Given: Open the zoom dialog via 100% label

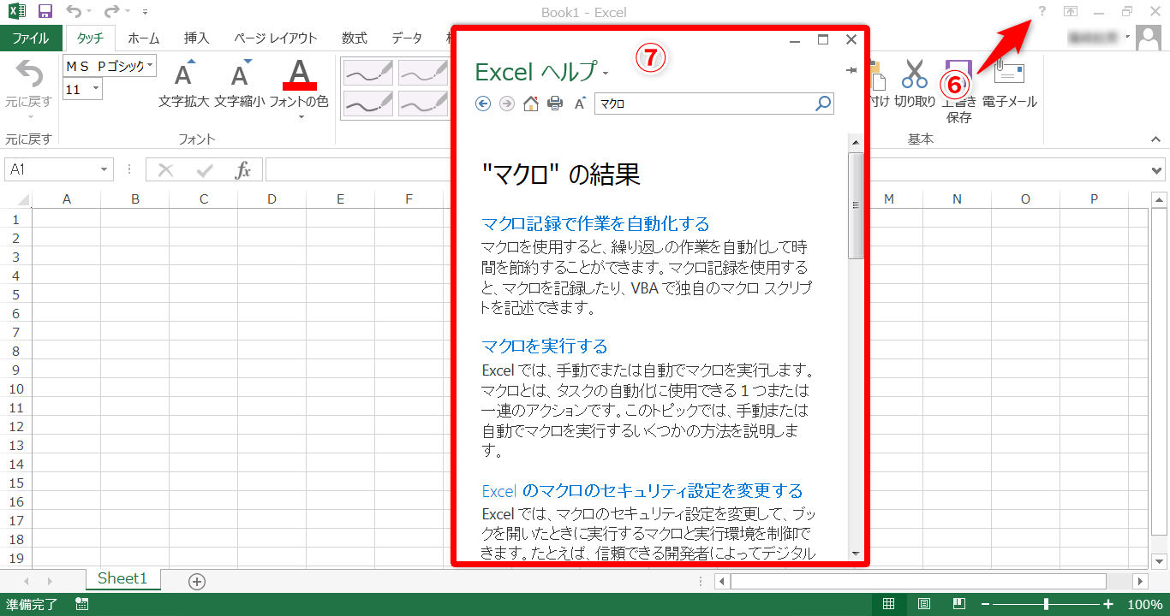Looking at the screenshot, I should [x=1144, y=605].
